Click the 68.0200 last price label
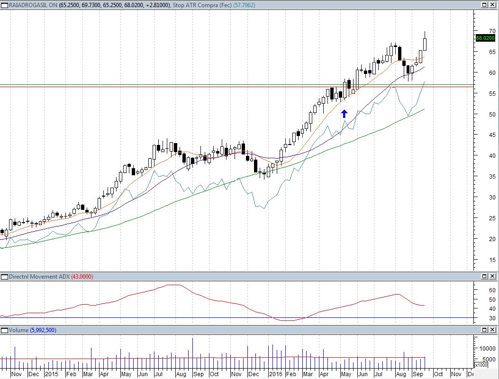 click(485, 38)
